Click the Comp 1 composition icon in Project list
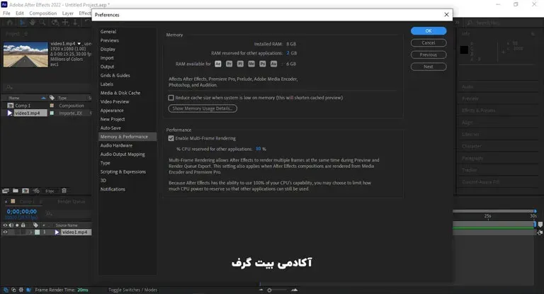Viewport: 544px width, 294px height. coord(11,106)
